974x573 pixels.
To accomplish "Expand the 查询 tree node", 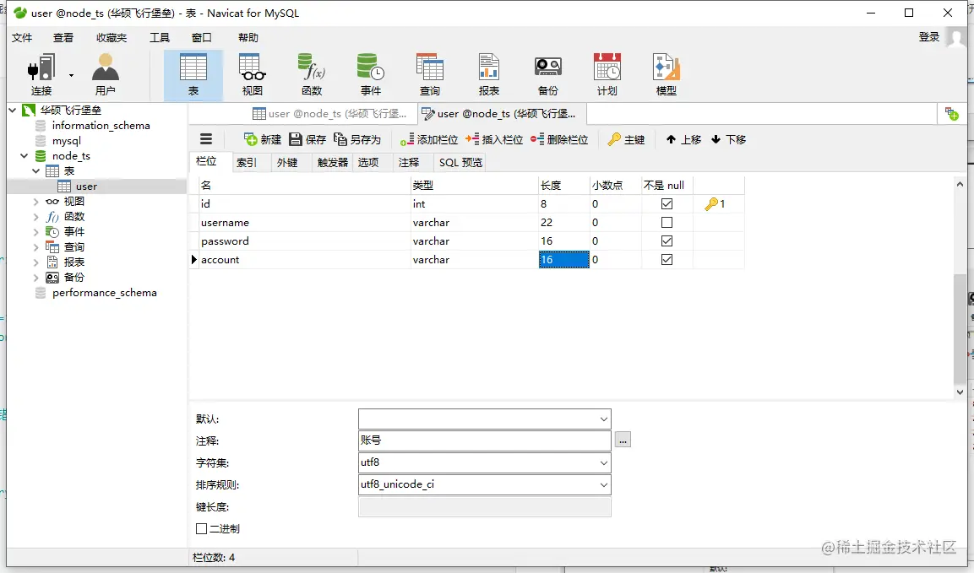I will 36,247.
